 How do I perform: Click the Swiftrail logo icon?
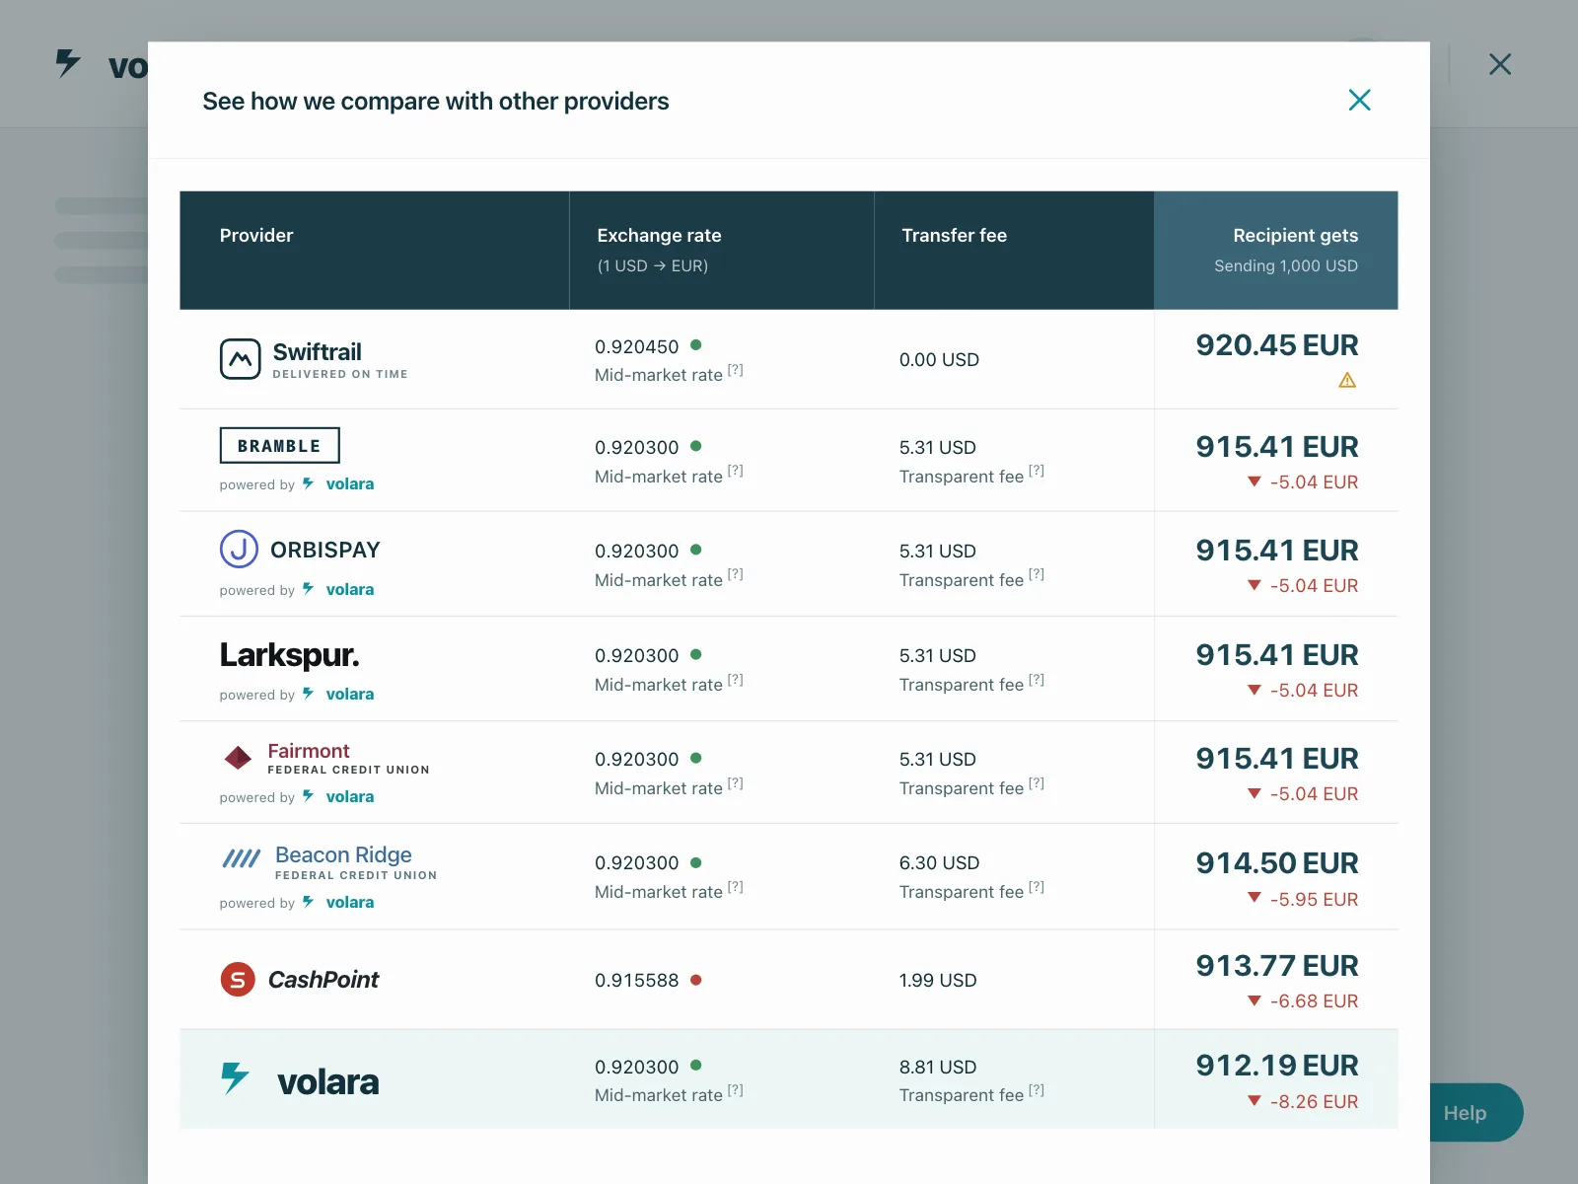[x=240, y=359]
